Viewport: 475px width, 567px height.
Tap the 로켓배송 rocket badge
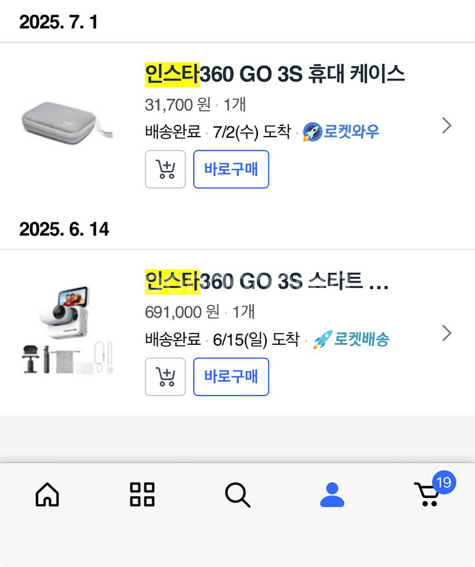[x=351, y=339]
